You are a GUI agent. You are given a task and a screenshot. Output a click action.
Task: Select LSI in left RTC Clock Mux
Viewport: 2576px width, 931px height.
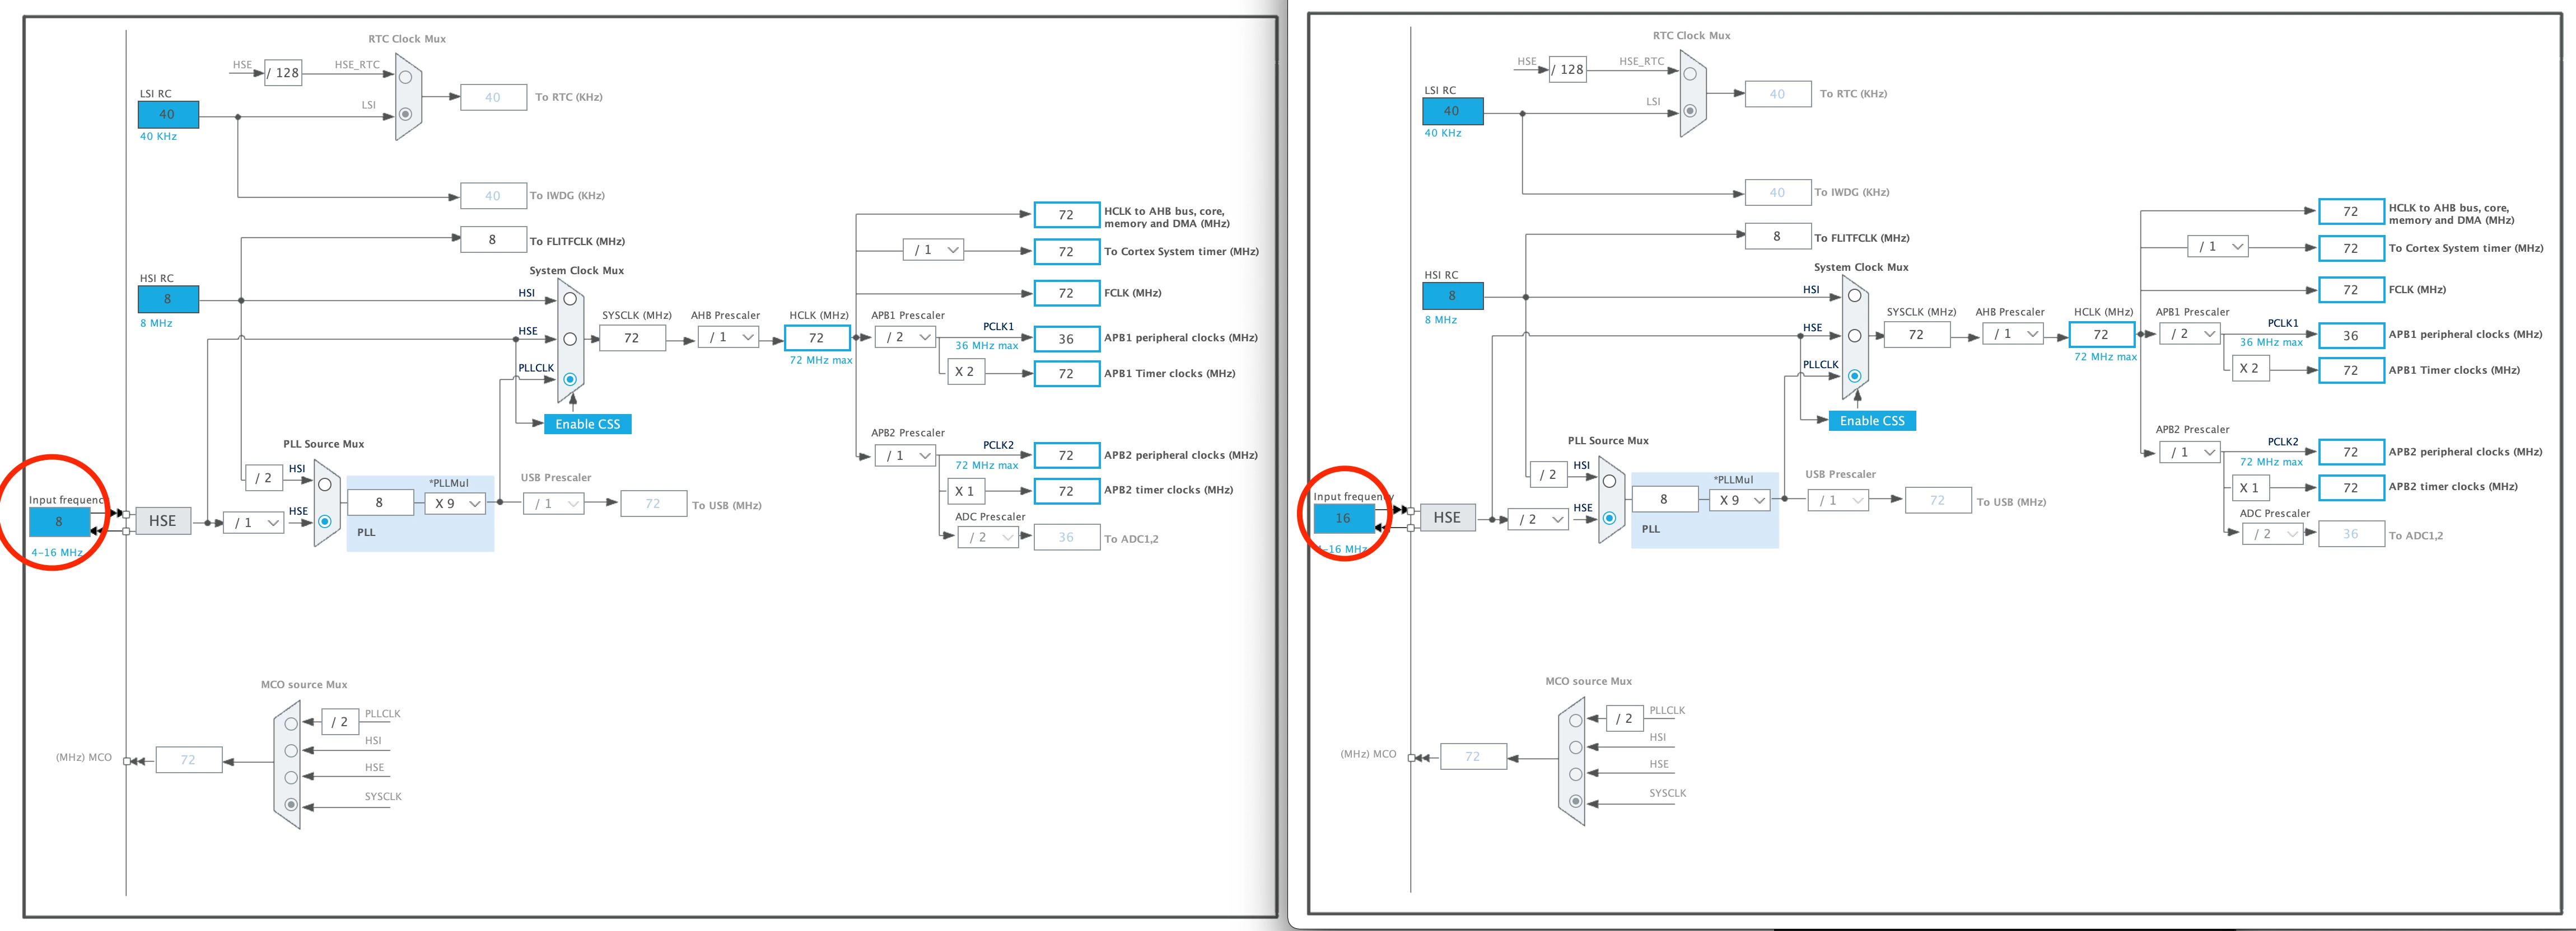pos(406,115)
